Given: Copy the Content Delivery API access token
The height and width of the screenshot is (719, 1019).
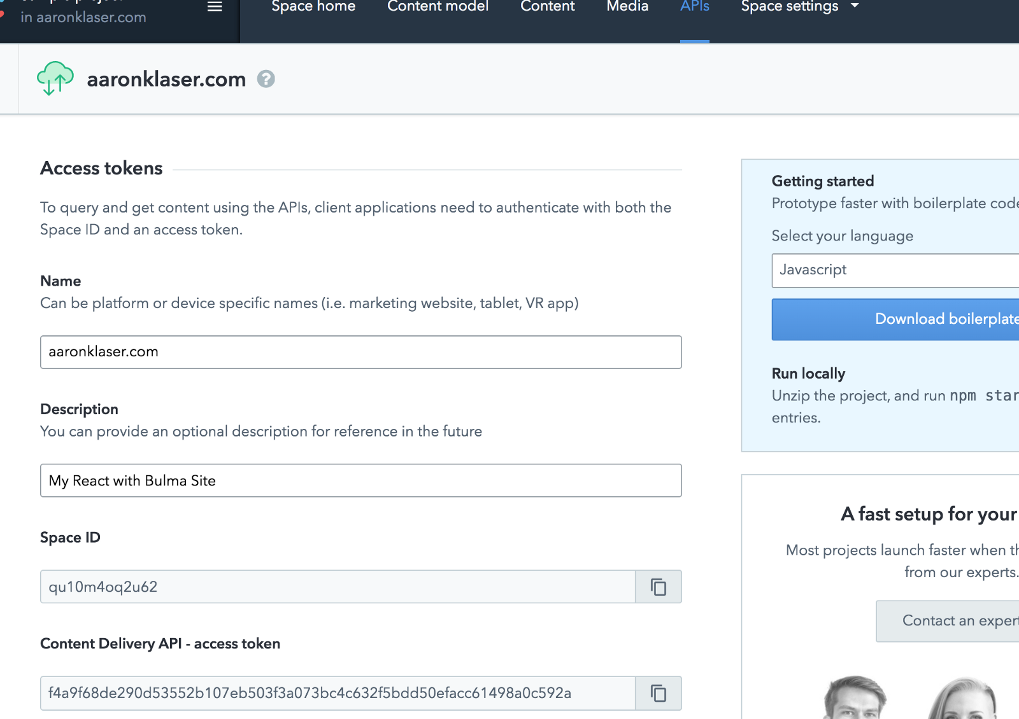Looking at the screenshot, I should click(659, 693).
